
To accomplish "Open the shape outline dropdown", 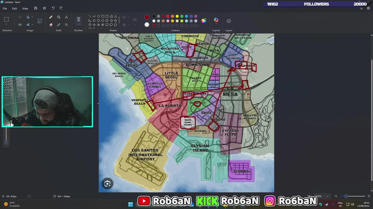I will tap(129, 17).
